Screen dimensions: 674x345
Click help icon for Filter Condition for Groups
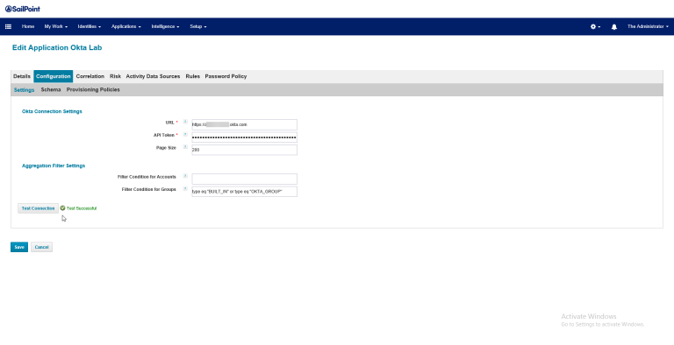coord(185,188)
